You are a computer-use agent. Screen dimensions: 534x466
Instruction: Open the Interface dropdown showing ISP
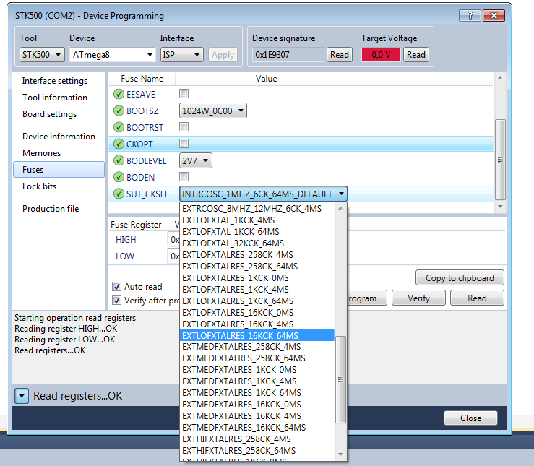[182, 54]
